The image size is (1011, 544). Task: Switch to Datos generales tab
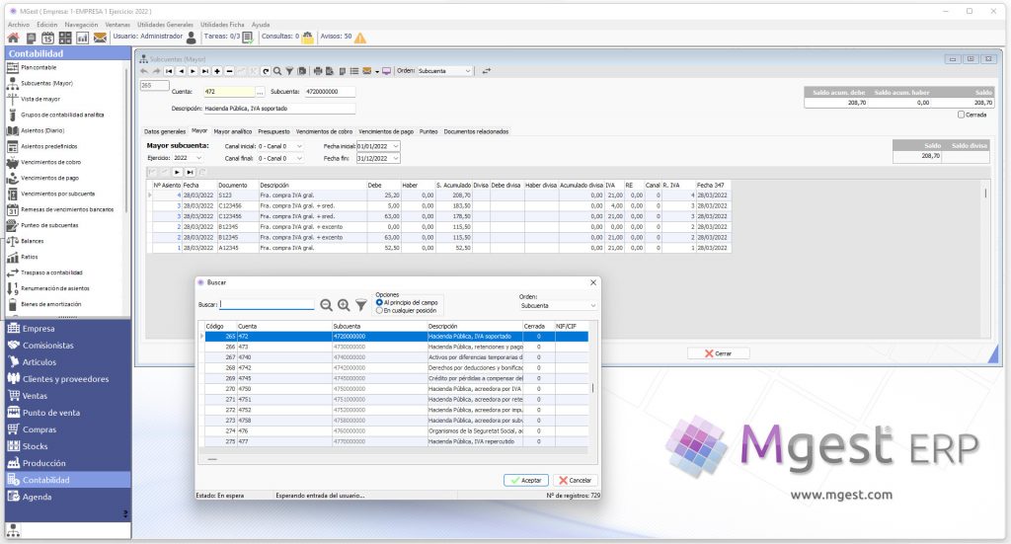pyautogui.click(x=165, y=131)
